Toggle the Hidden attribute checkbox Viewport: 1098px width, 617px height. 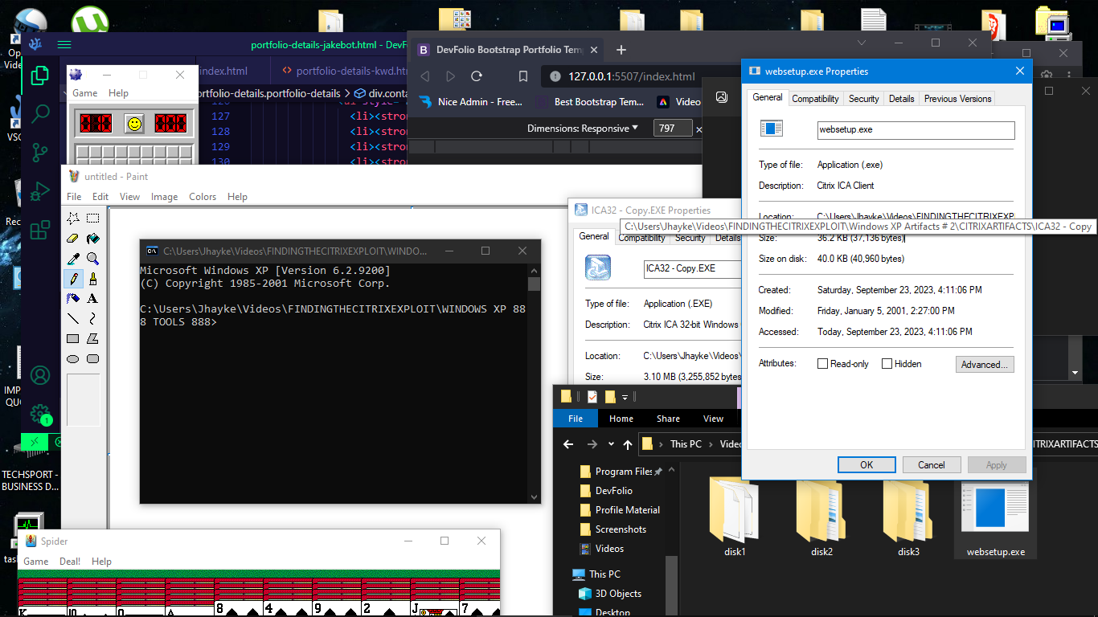coord(887,364)
